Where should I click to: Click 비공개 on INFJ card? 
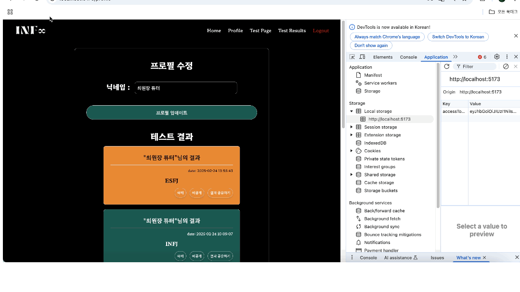[x=196, y=256]
